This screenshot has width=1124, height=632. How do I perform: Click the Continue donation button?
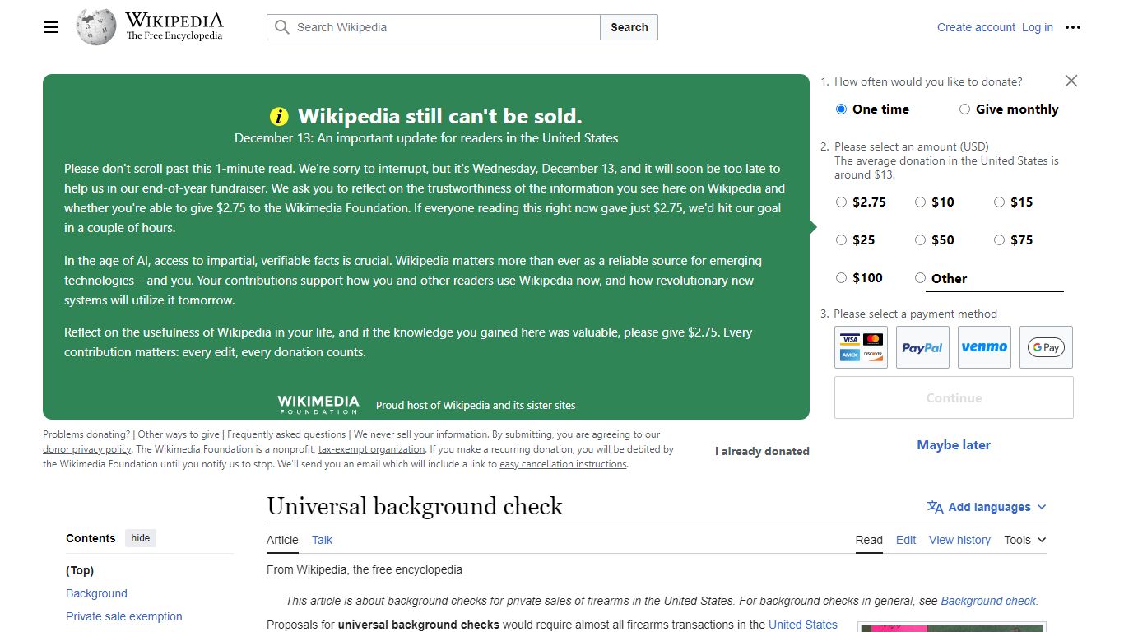954,397
